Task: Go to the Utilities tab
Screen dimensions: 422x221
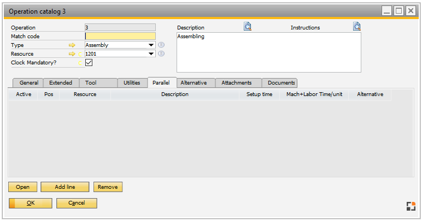Action: (132, 83)
